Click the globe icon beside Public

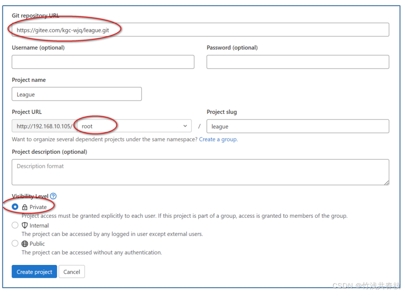tap(25, 244)
